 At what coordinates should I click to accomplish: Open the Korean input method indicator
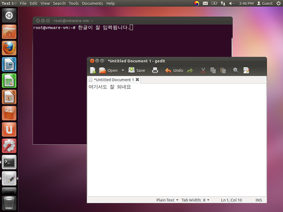196,3
